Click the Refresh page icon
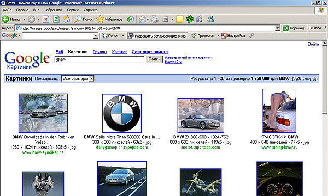328x196 pixels. [56, 20]
